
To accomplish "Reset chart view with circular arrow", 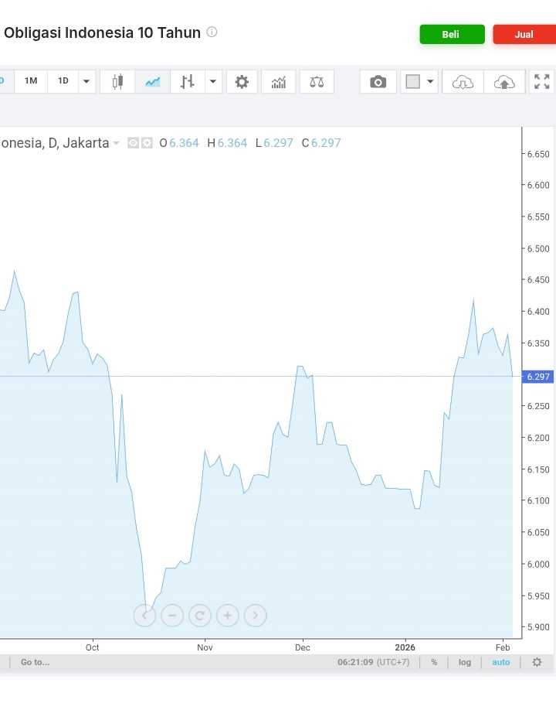I will (x=200, y=615).
